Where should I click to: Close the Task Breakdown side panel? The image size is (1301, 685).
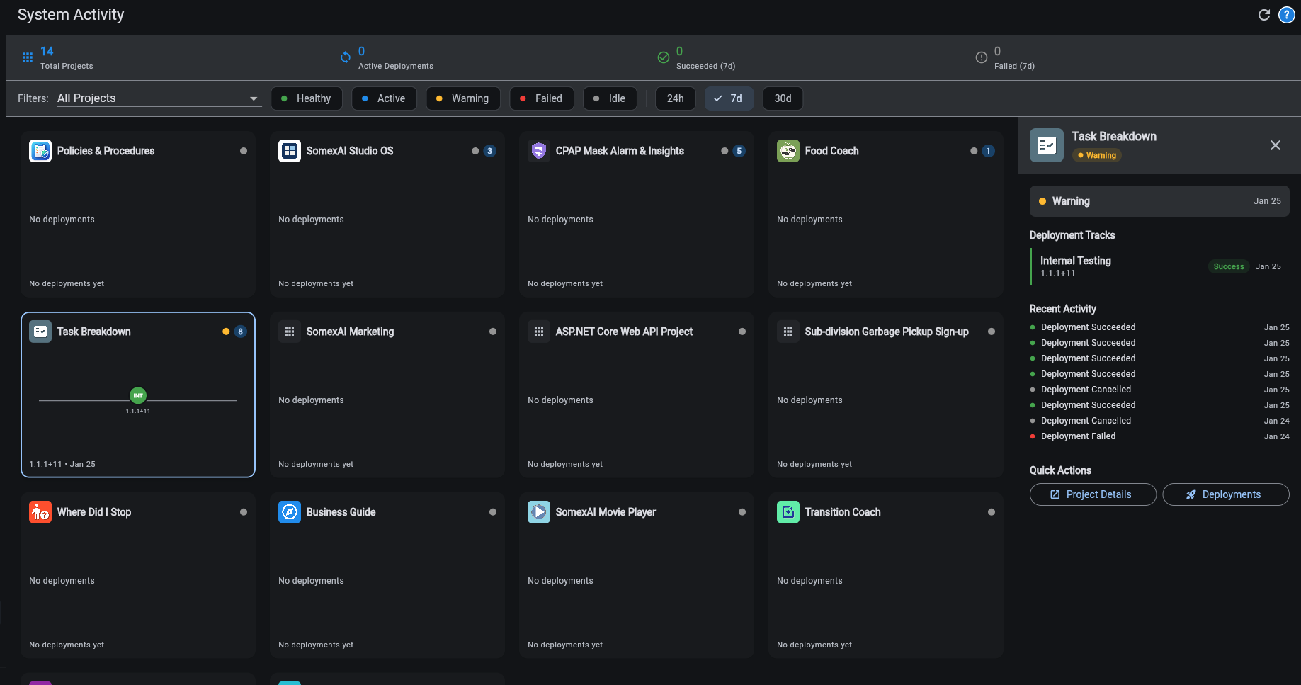pyautogui.click(x=1275, y=145)
